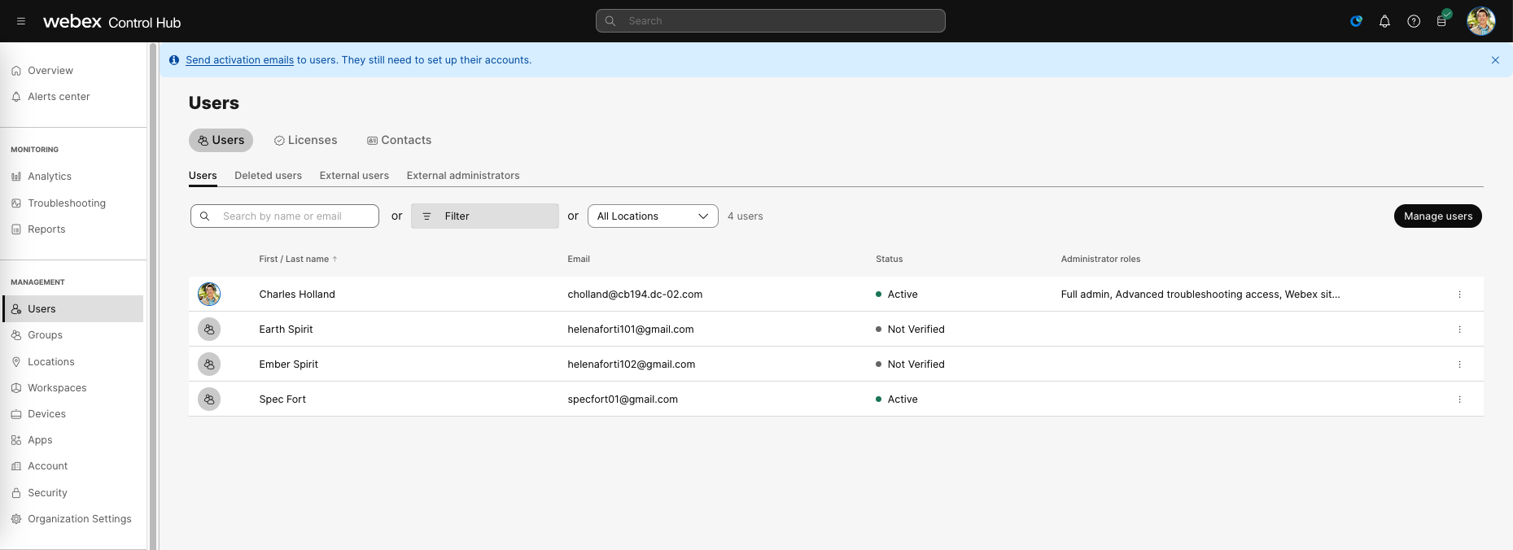Viewport: 1513px width, 550px height.
Task: Click the Search by name or email field
Action: click(x=293, y=216)
